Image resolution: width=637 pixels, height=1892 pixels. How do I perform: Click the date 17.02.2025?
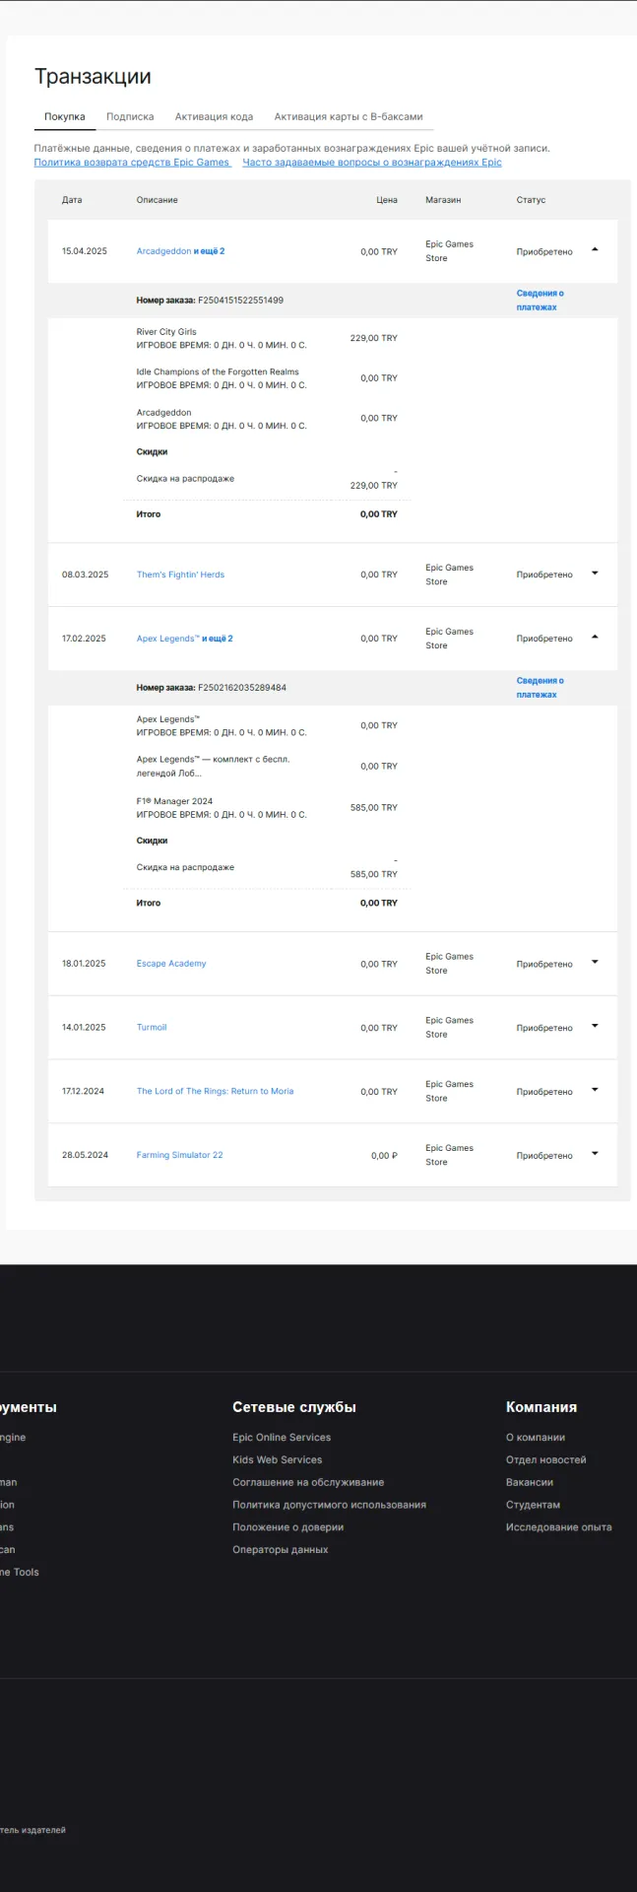pos(84,639)
